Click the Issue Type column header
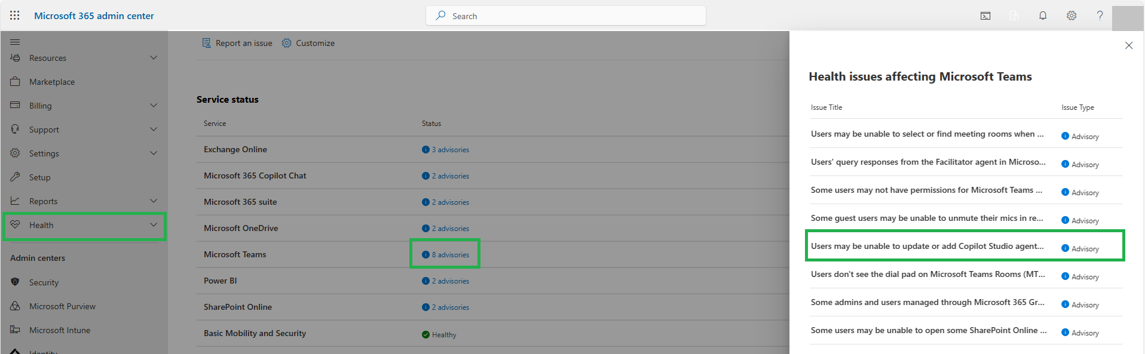This screenshot has width=1145, height=354. (x=1077, y=107)
